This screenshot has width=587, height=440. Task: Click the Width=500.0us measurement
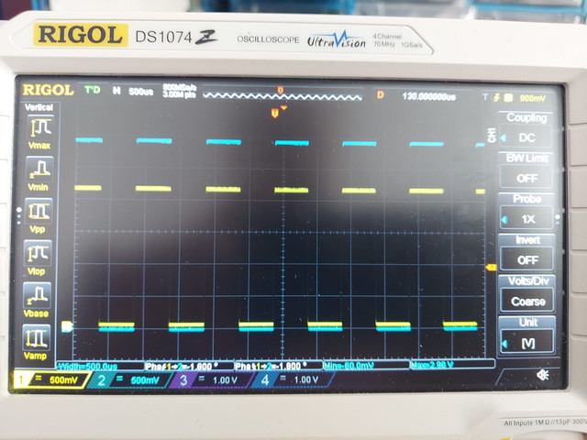[x=100, y=366]
